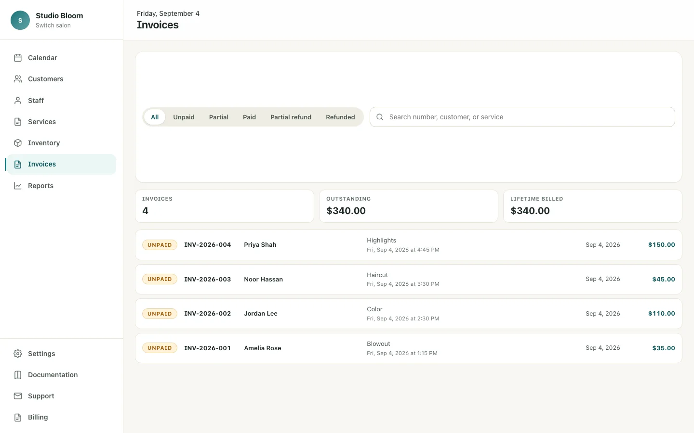Click the UNPAID badge on Priya Shah row
This screenshot has width=694, height=433.
pos(160,245)
